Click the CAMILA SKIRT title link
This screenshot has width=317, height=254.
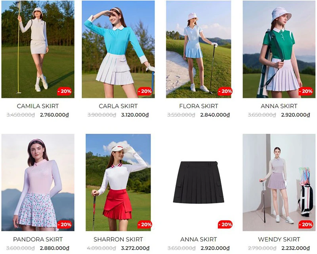[x=38, y=106]
